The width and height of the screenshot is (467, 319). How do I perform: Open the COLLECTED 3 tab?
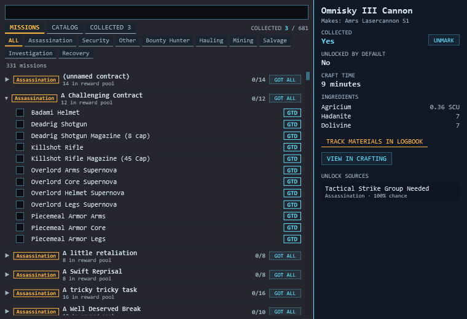click(x=111, y=28)
